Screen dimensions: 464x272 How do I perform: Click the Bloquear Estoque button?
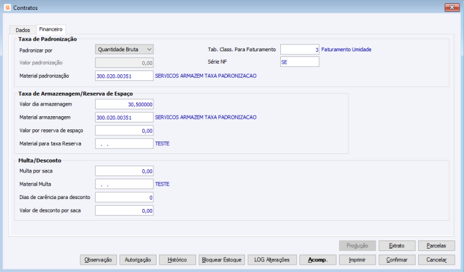221,260
